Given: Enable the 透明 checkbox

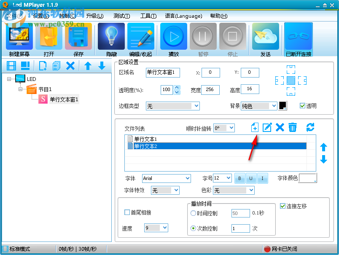Looking at the screenshot, I should (x=302, y=106).
